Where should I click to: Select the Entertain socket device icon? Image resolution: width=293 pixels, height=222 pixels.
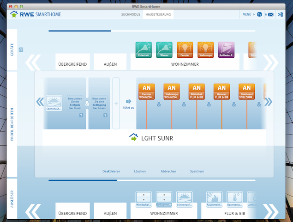[144, 50]
